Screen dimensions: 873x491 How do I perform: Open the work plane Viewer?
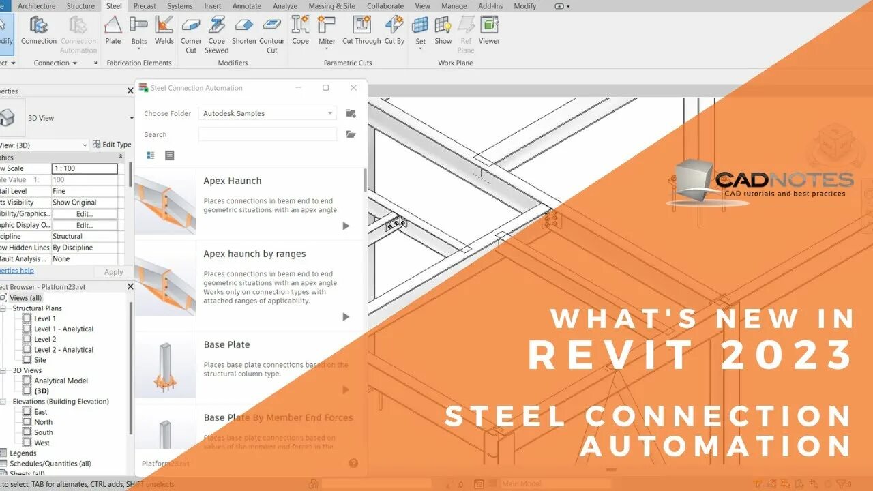click(x=489, y=30)
